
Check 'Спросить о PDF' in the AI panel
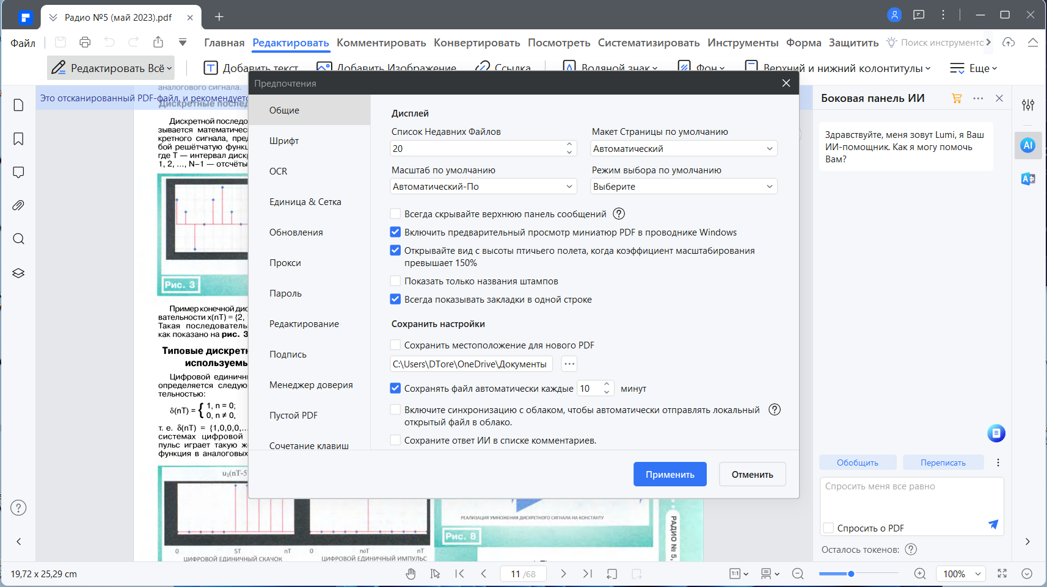click(828, 528)
